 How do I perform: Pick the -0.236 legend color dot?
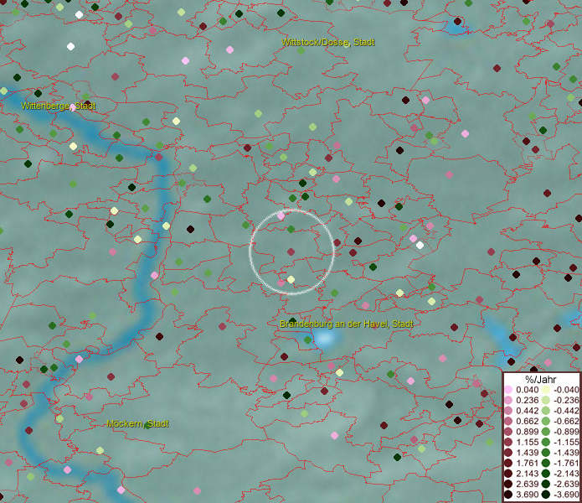point(546,400)
